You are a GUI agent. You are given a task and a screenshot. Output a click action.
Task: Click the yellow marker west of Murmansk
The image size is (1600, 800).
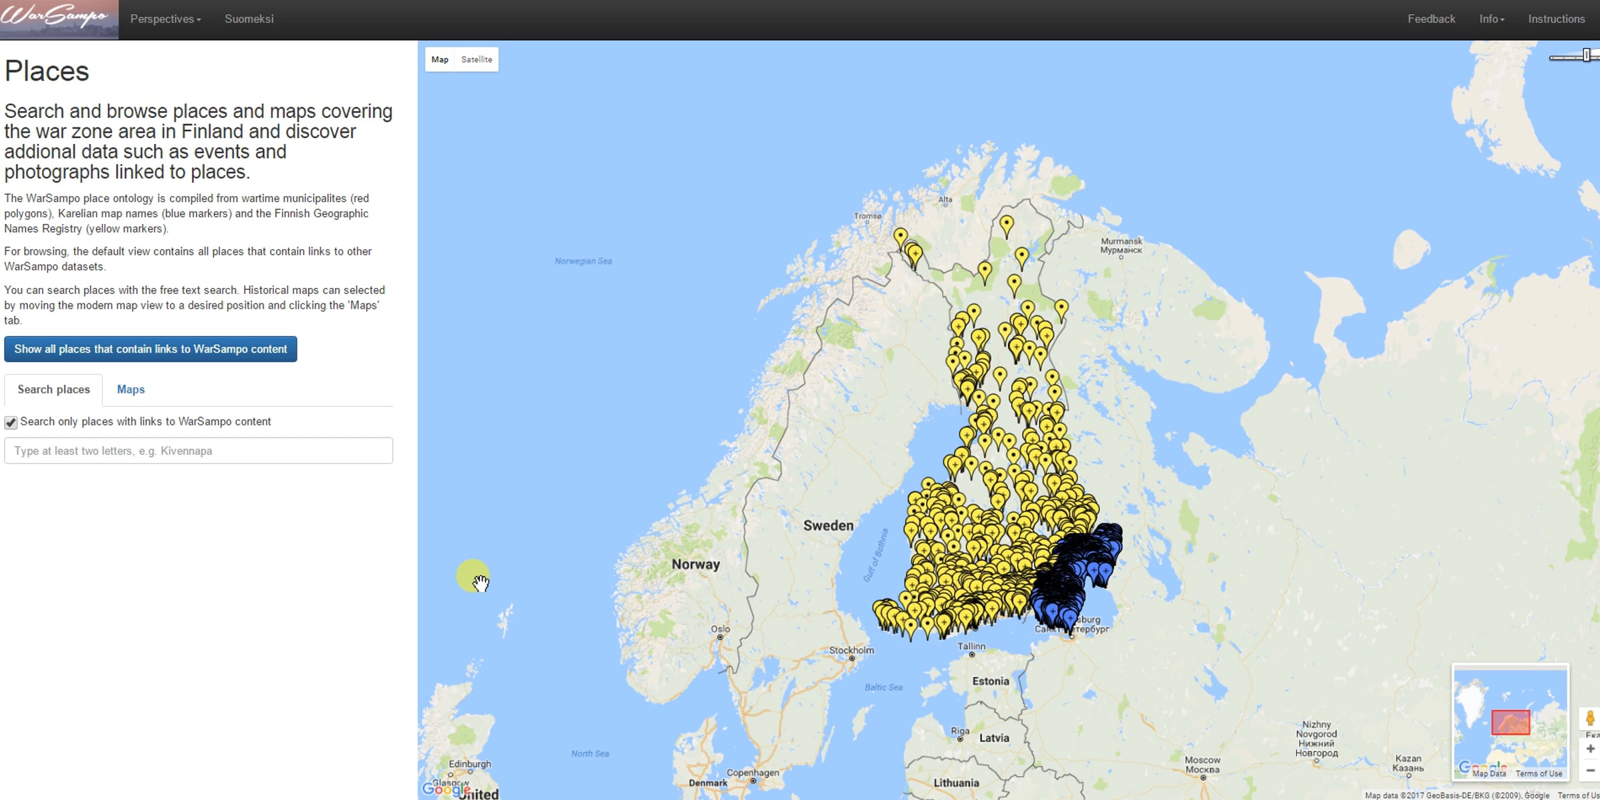[x=1022, y=257]
